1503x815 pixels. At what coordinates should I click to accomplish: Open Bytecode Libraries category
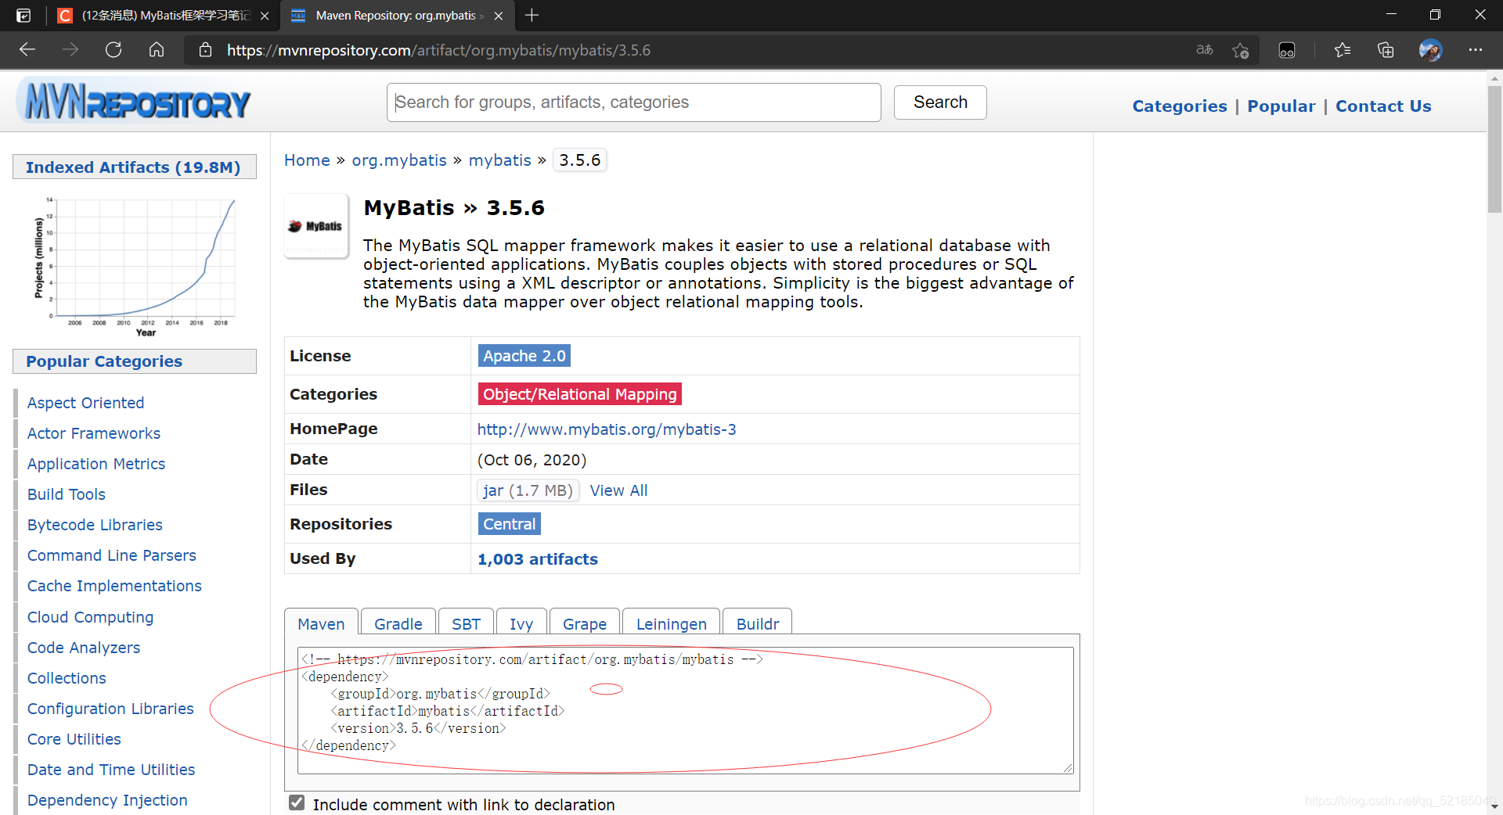pyautogui.click(x=96, y=525)
